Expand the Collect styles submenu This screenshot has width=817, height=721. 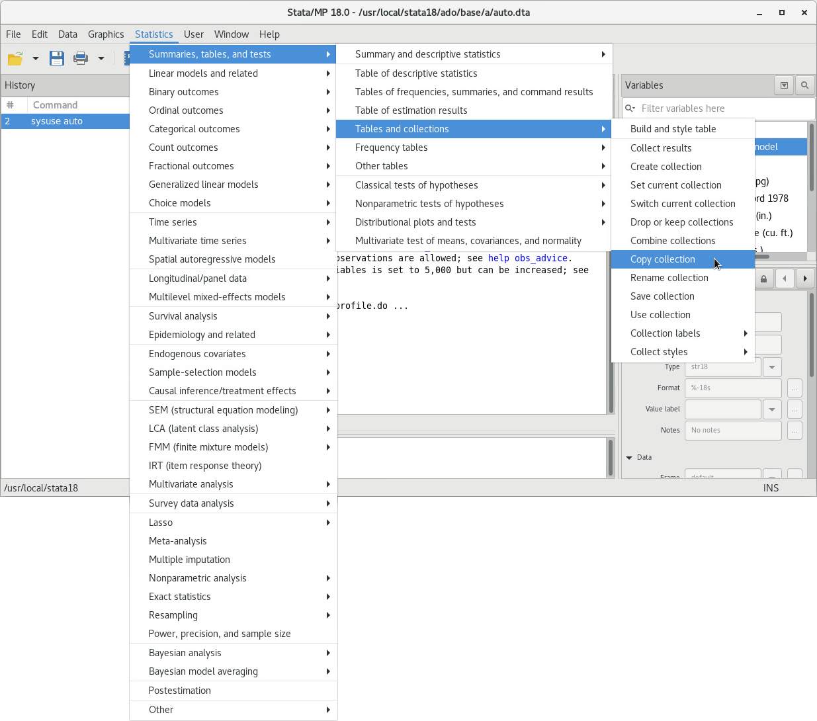tap(683, 352)
